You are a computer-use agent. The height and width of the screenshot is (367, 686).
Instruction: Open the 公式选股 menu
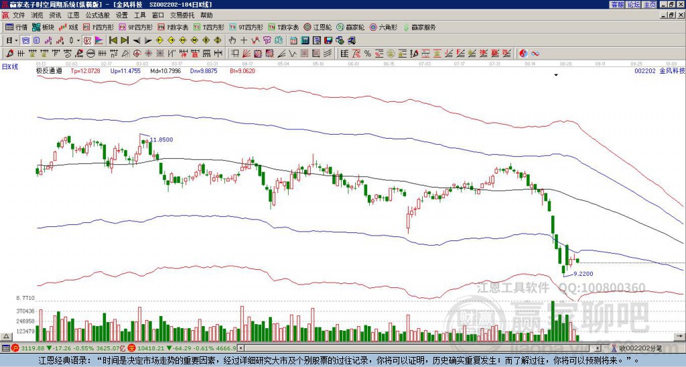coord(98,15)
